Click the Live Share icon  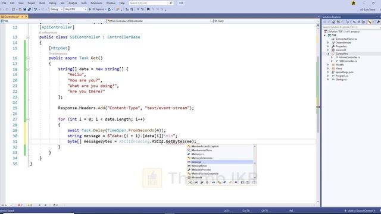361,10
